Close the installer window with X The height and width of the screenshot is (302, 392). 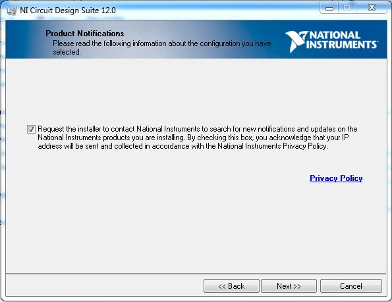tap(372, 7)
